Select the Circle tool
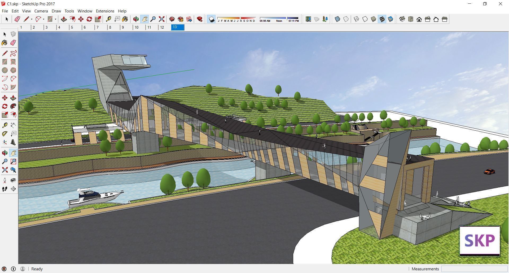509x273 pixels. (x=5, y=70)
